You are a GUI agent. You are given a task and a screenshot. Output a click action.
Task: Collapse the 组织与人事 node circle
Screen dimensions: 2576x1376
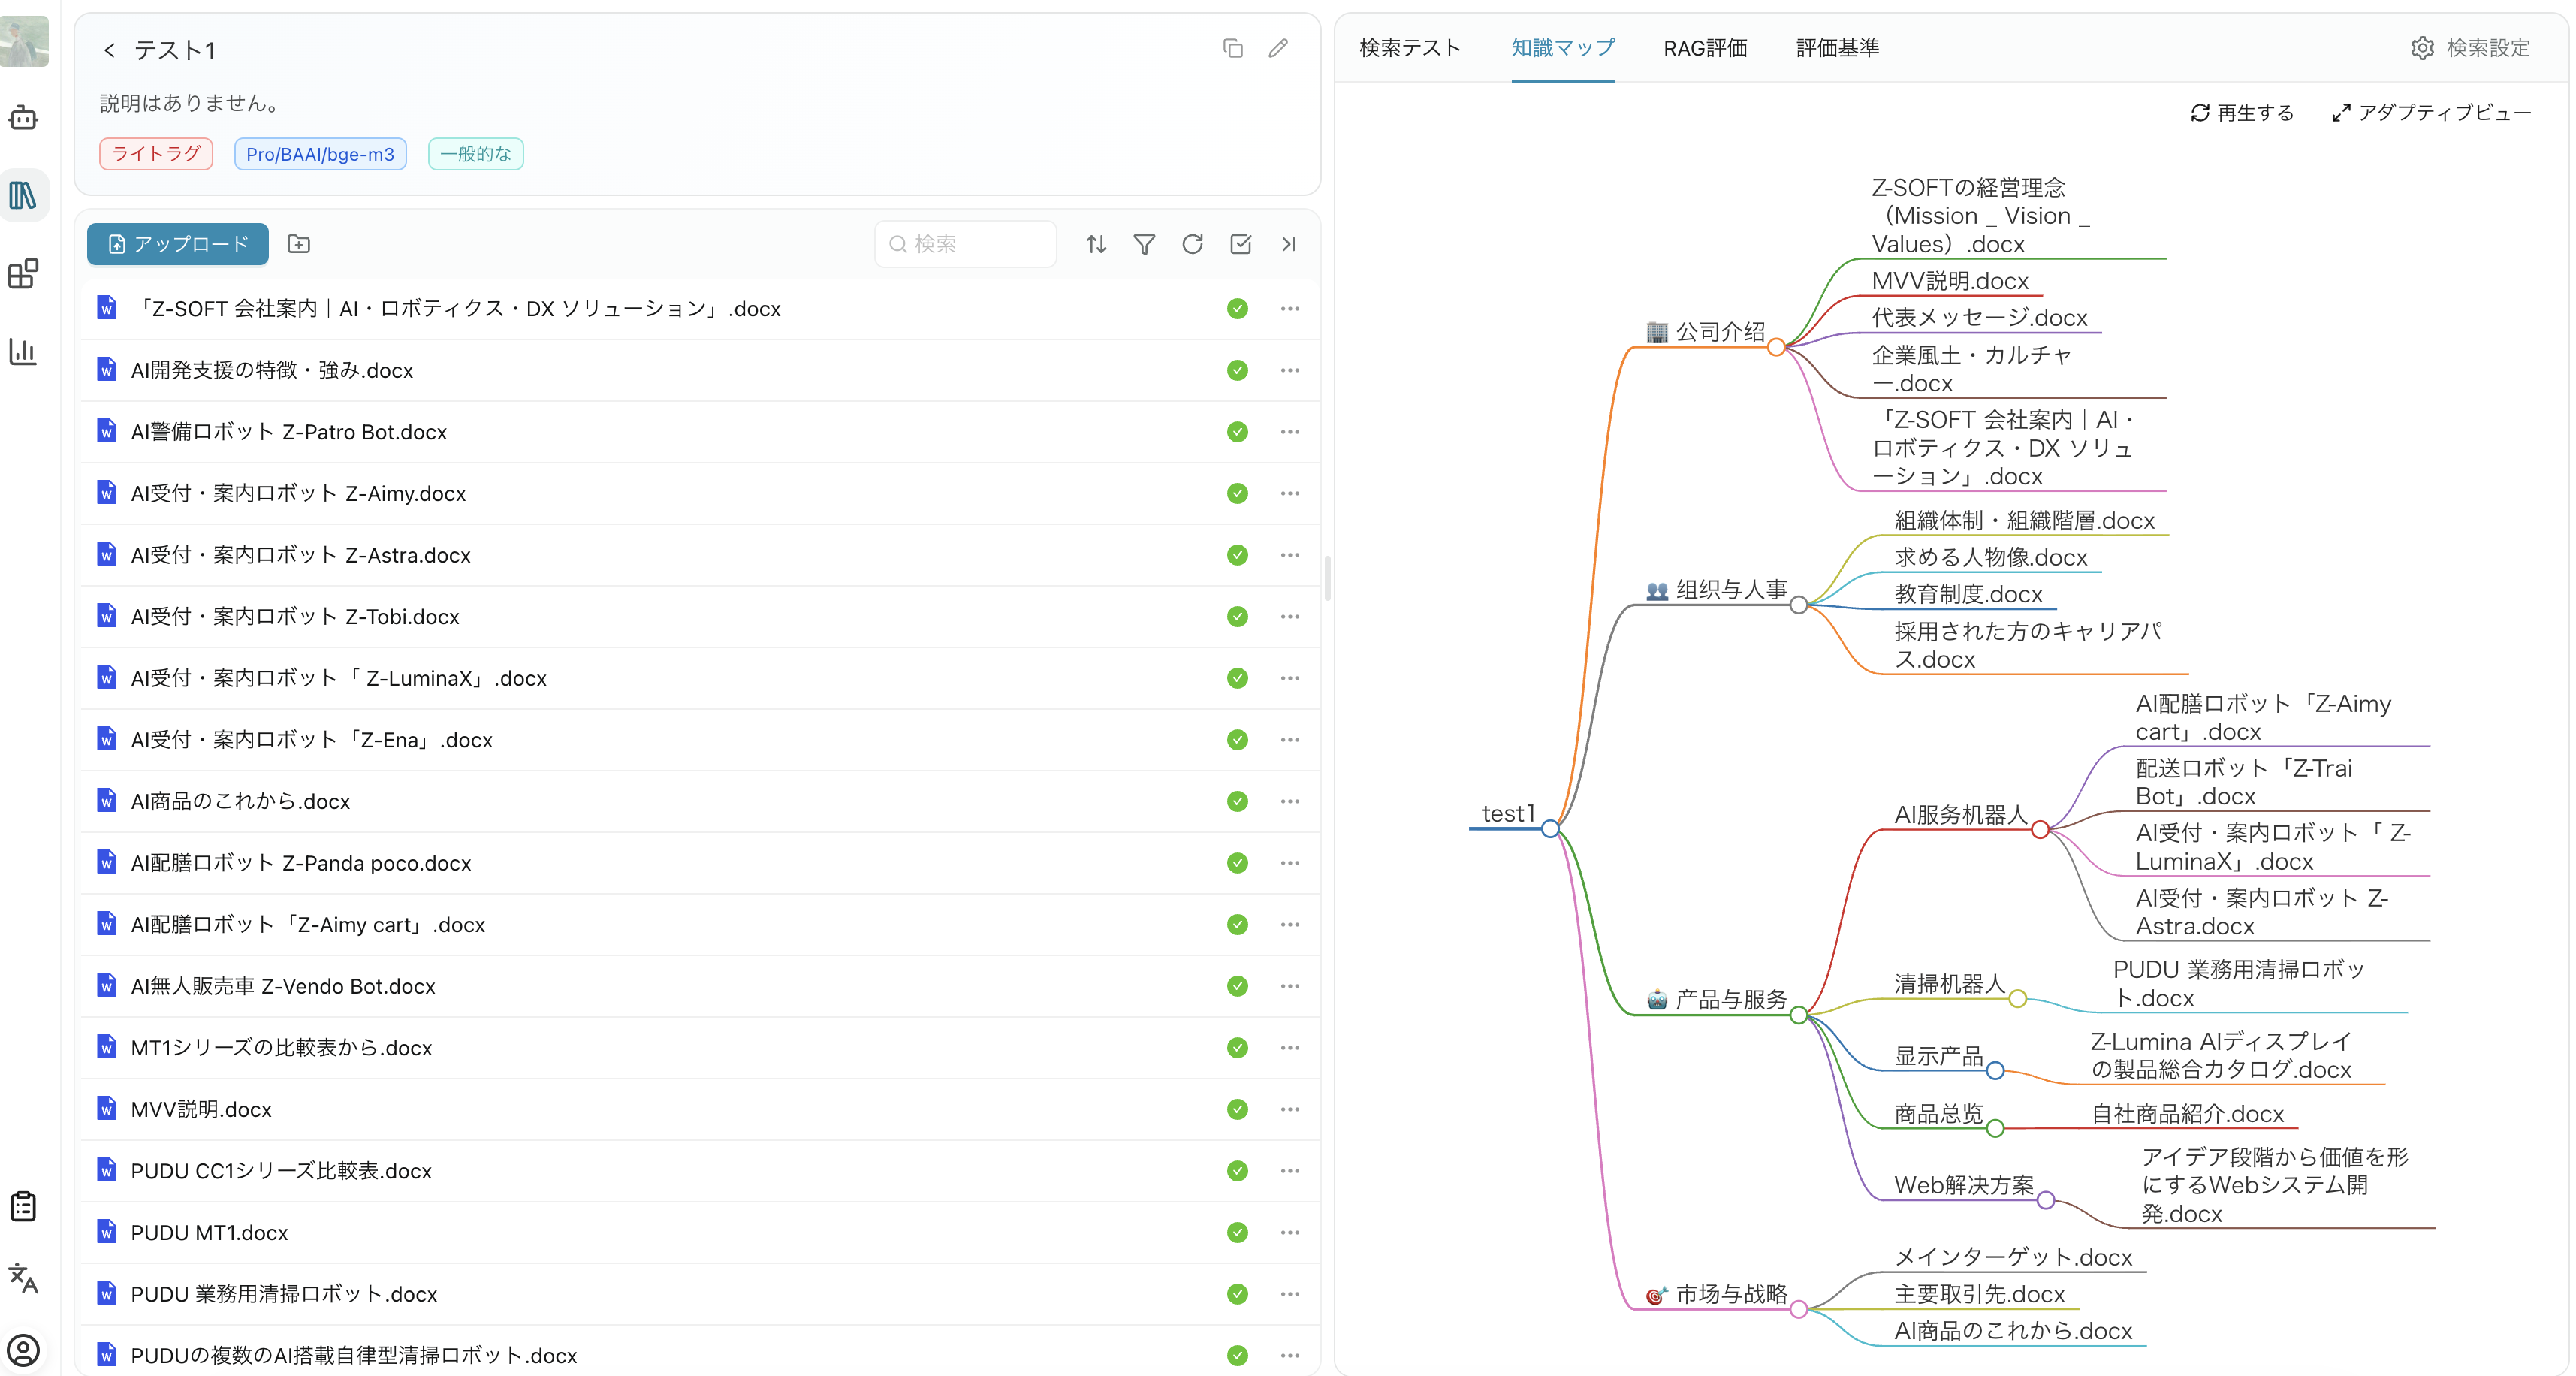click(1799, 605)
